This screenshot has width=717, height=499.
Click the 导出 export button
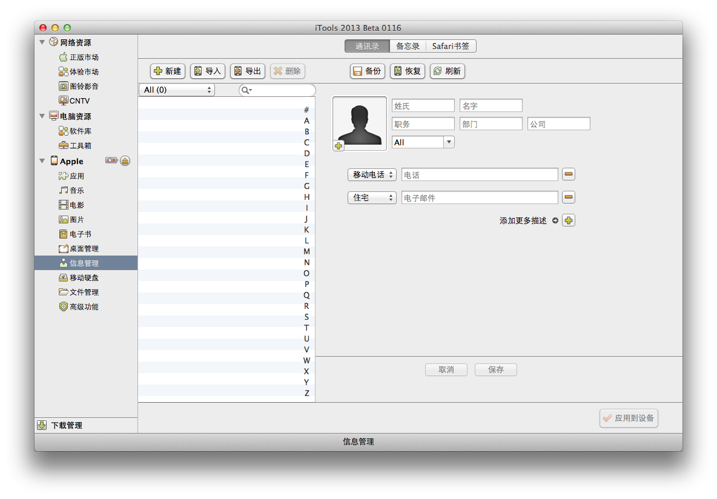248,71
